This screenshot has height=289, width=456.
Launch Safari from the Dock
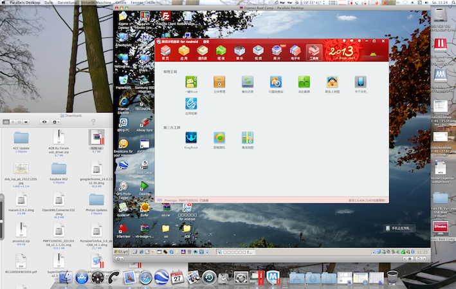click(x=145, y=277)
